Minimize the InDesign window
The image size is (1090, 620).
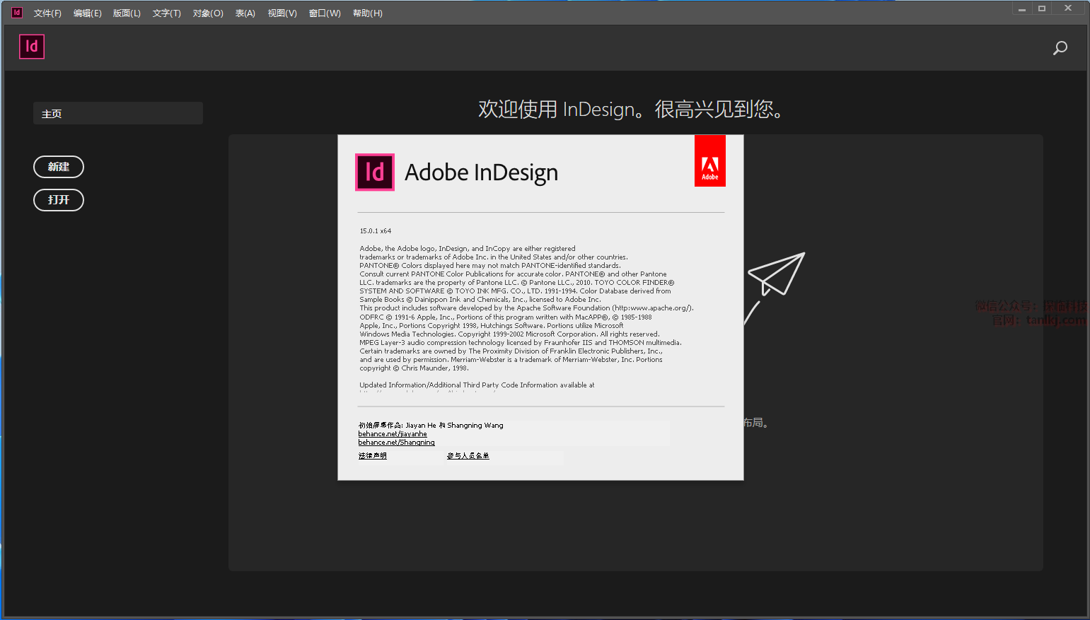[x=1021, y=8]
